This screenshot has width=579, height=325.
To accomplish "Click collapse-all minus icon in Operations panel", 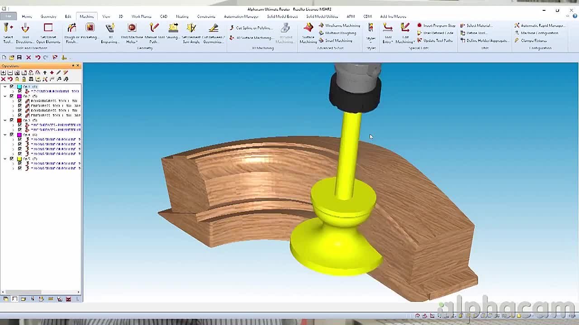I will (10, 73).
